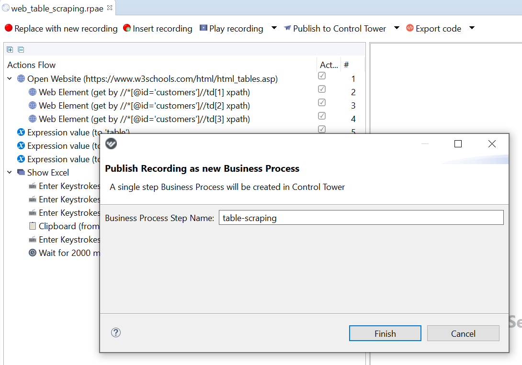Image resolution: width=522 pixels, height=365 pixels.
Task: Click second Enter Keystrokes keyboard icon
Action: pyautogui.click(x=33, y=199)
